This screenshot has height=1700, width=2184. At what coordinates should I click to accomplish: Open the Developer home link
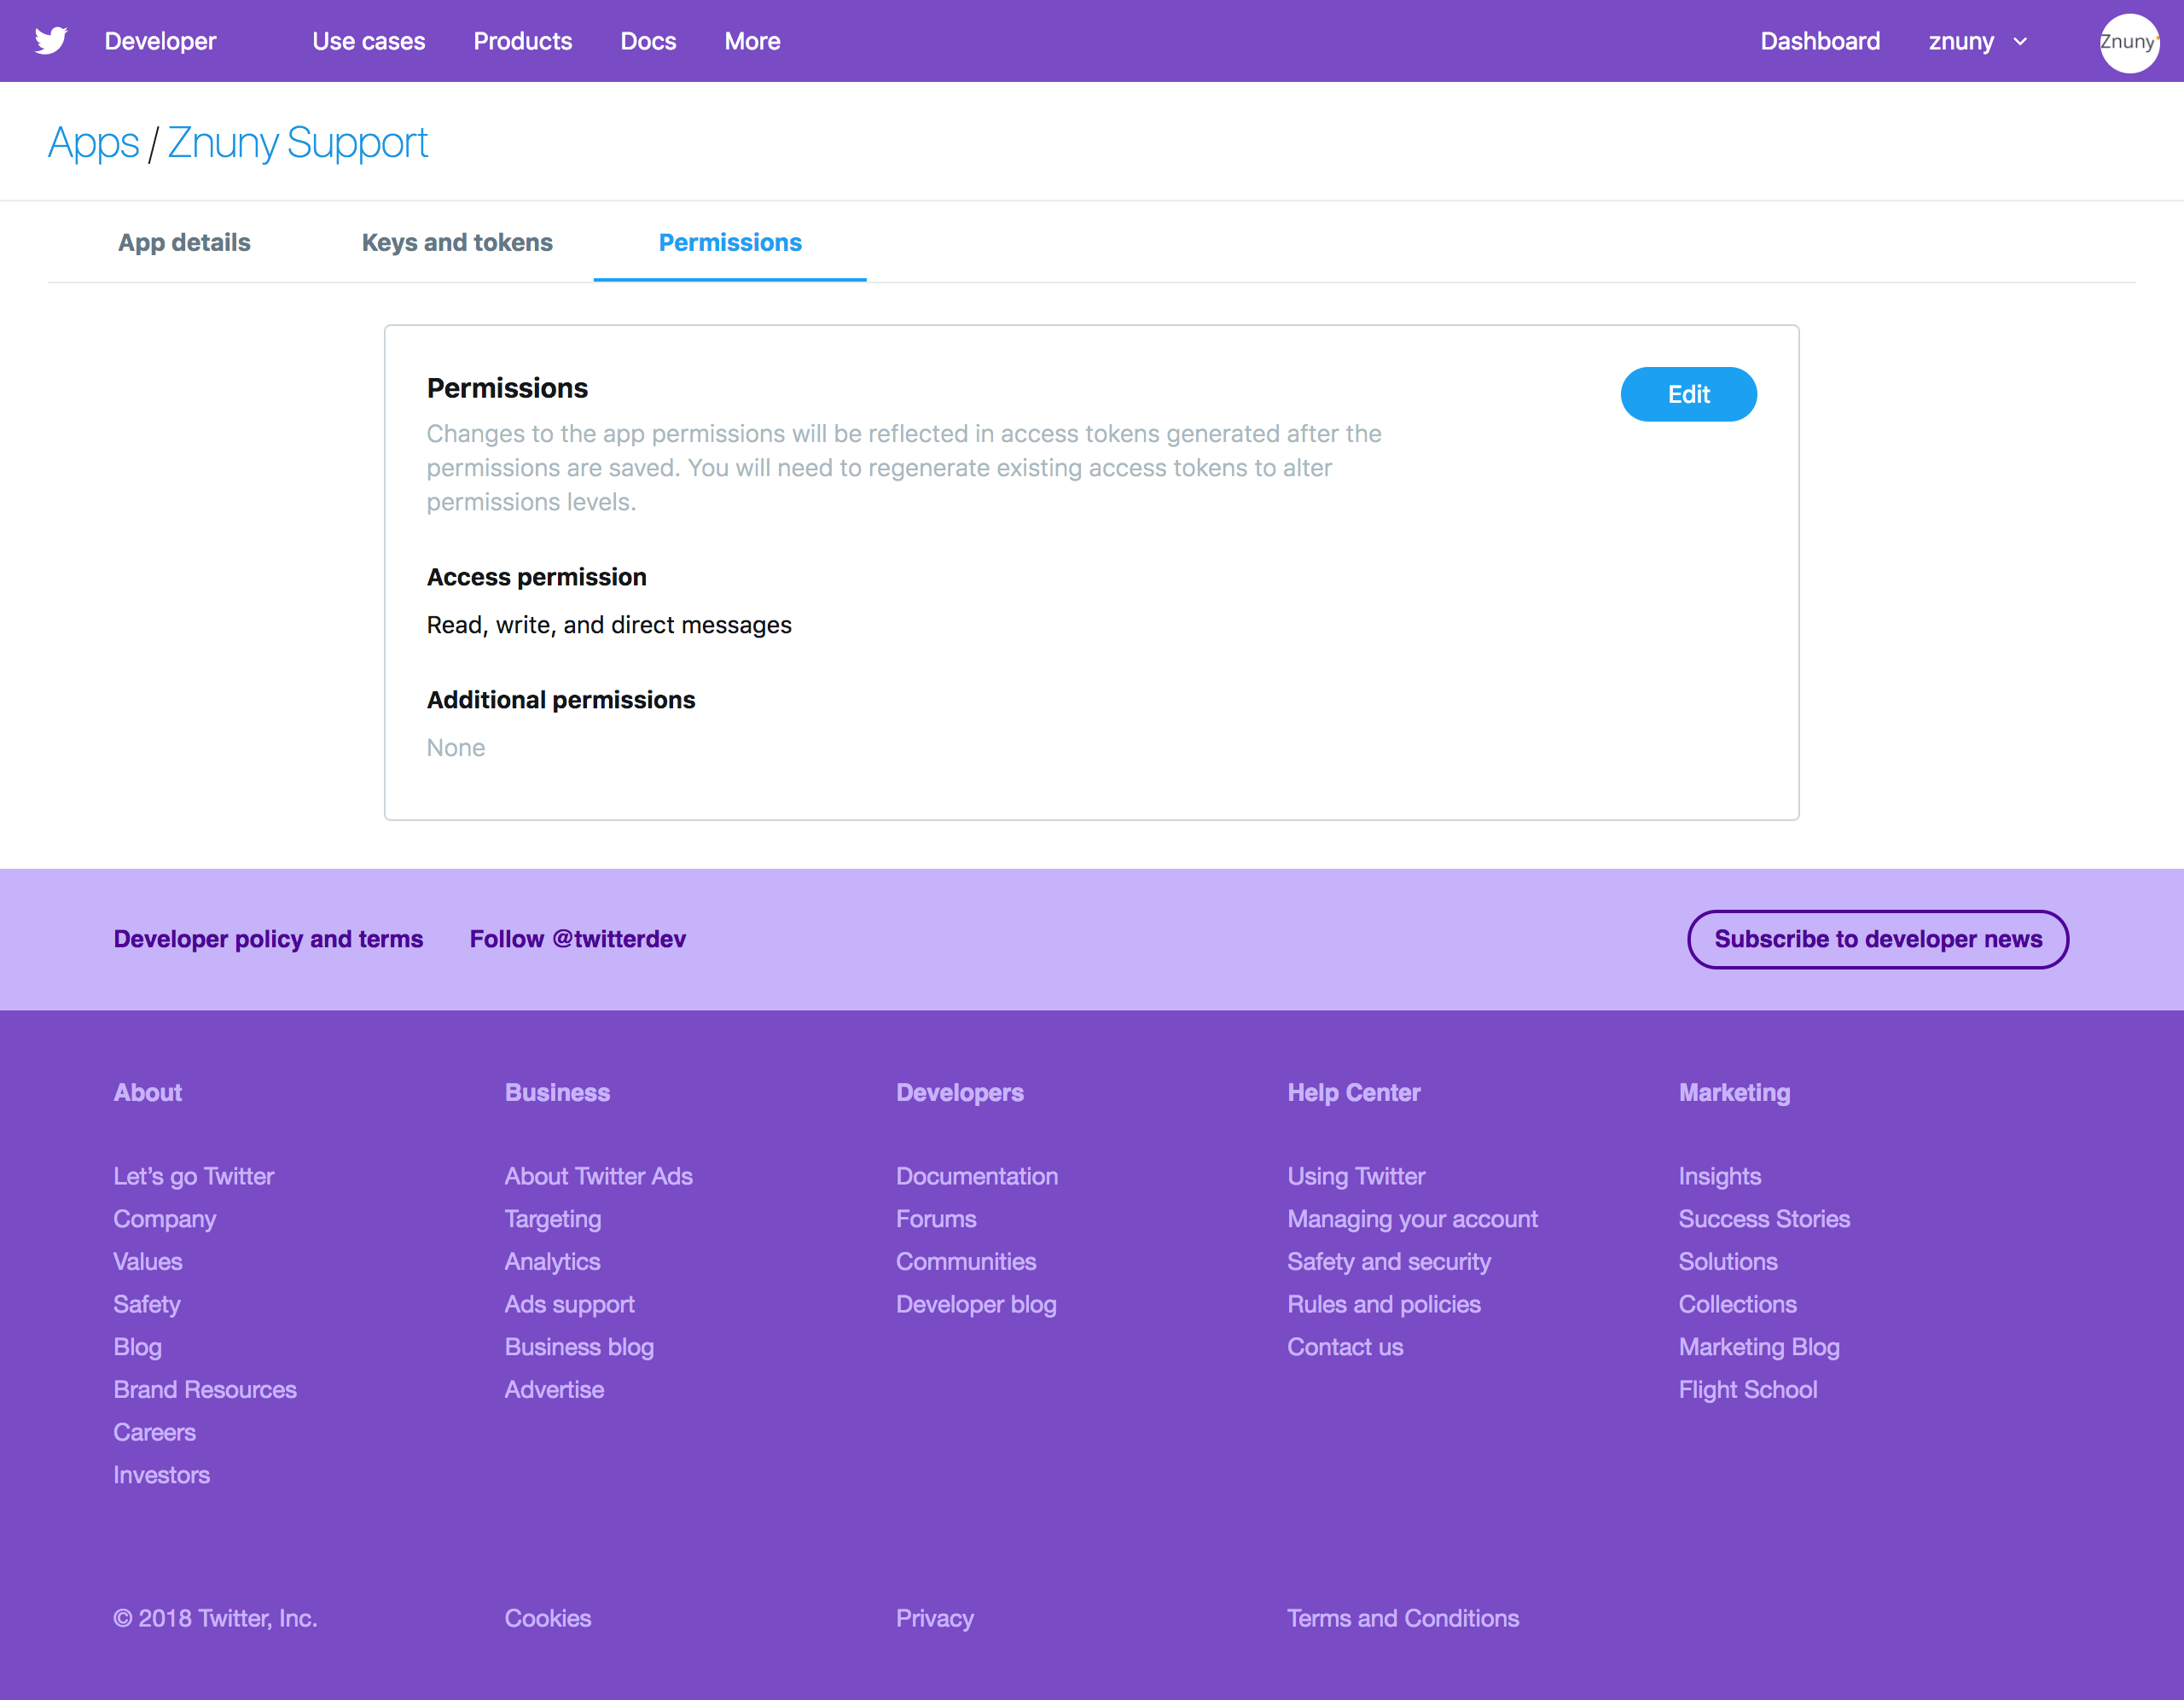pyautogui.click(x=160, y=41)
